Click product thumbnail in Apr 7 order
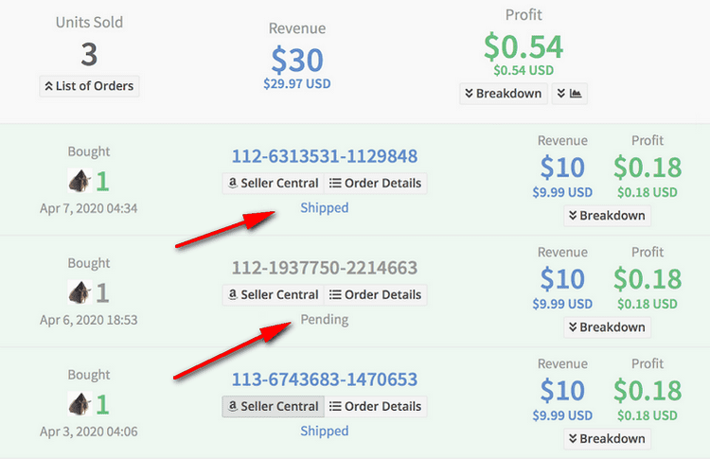710x459 pixels. pos(80,181)
